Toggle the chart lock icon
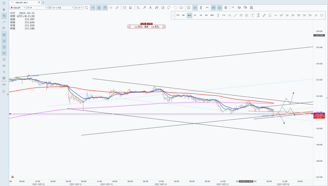Image resolution: width=328 pixels, height=186 pixels. pyautogui.click(x=99, y=7)
